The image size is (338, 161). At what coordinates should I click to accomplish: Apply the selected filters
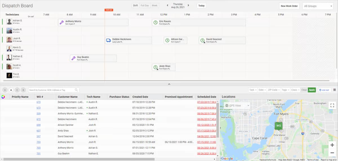[312, 90]
